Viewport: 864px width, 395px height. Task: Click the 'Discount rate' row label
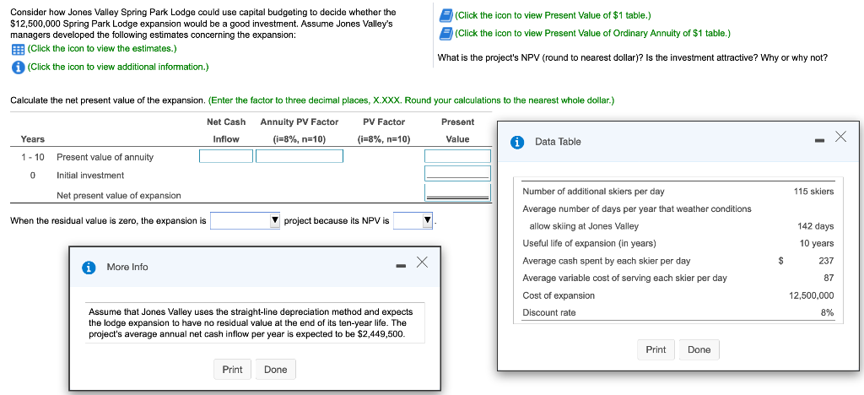click(x=548, y=313)
